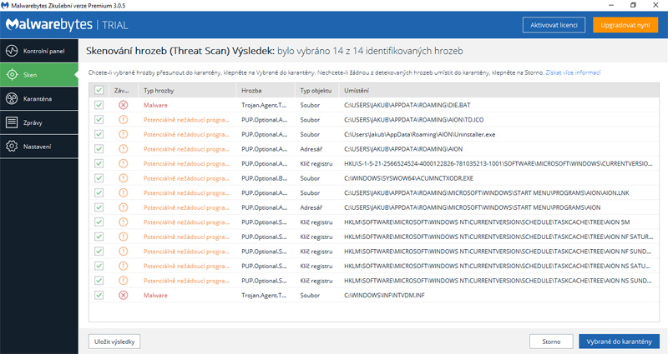This screenshot has height=354, width=668.
Task: Click Vybrané do karantény button
Action: tap(619, 342)
